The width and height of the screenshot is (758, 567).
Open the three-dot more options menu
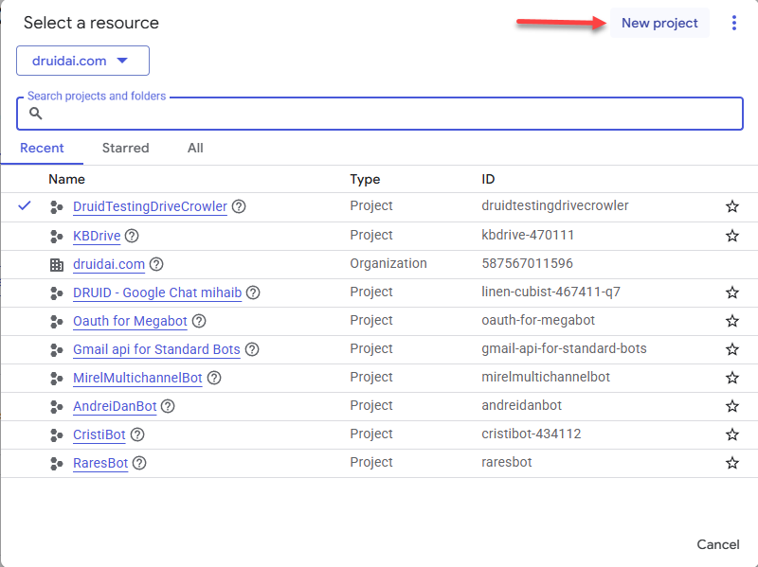[733, 23]
